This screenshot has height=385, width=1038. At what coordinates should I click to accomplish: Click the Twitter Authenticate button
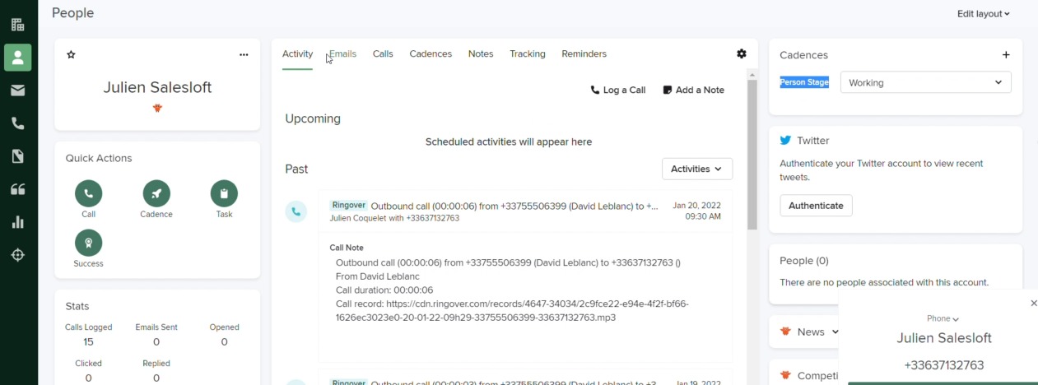pyautogui.click(x=816, y=206)
